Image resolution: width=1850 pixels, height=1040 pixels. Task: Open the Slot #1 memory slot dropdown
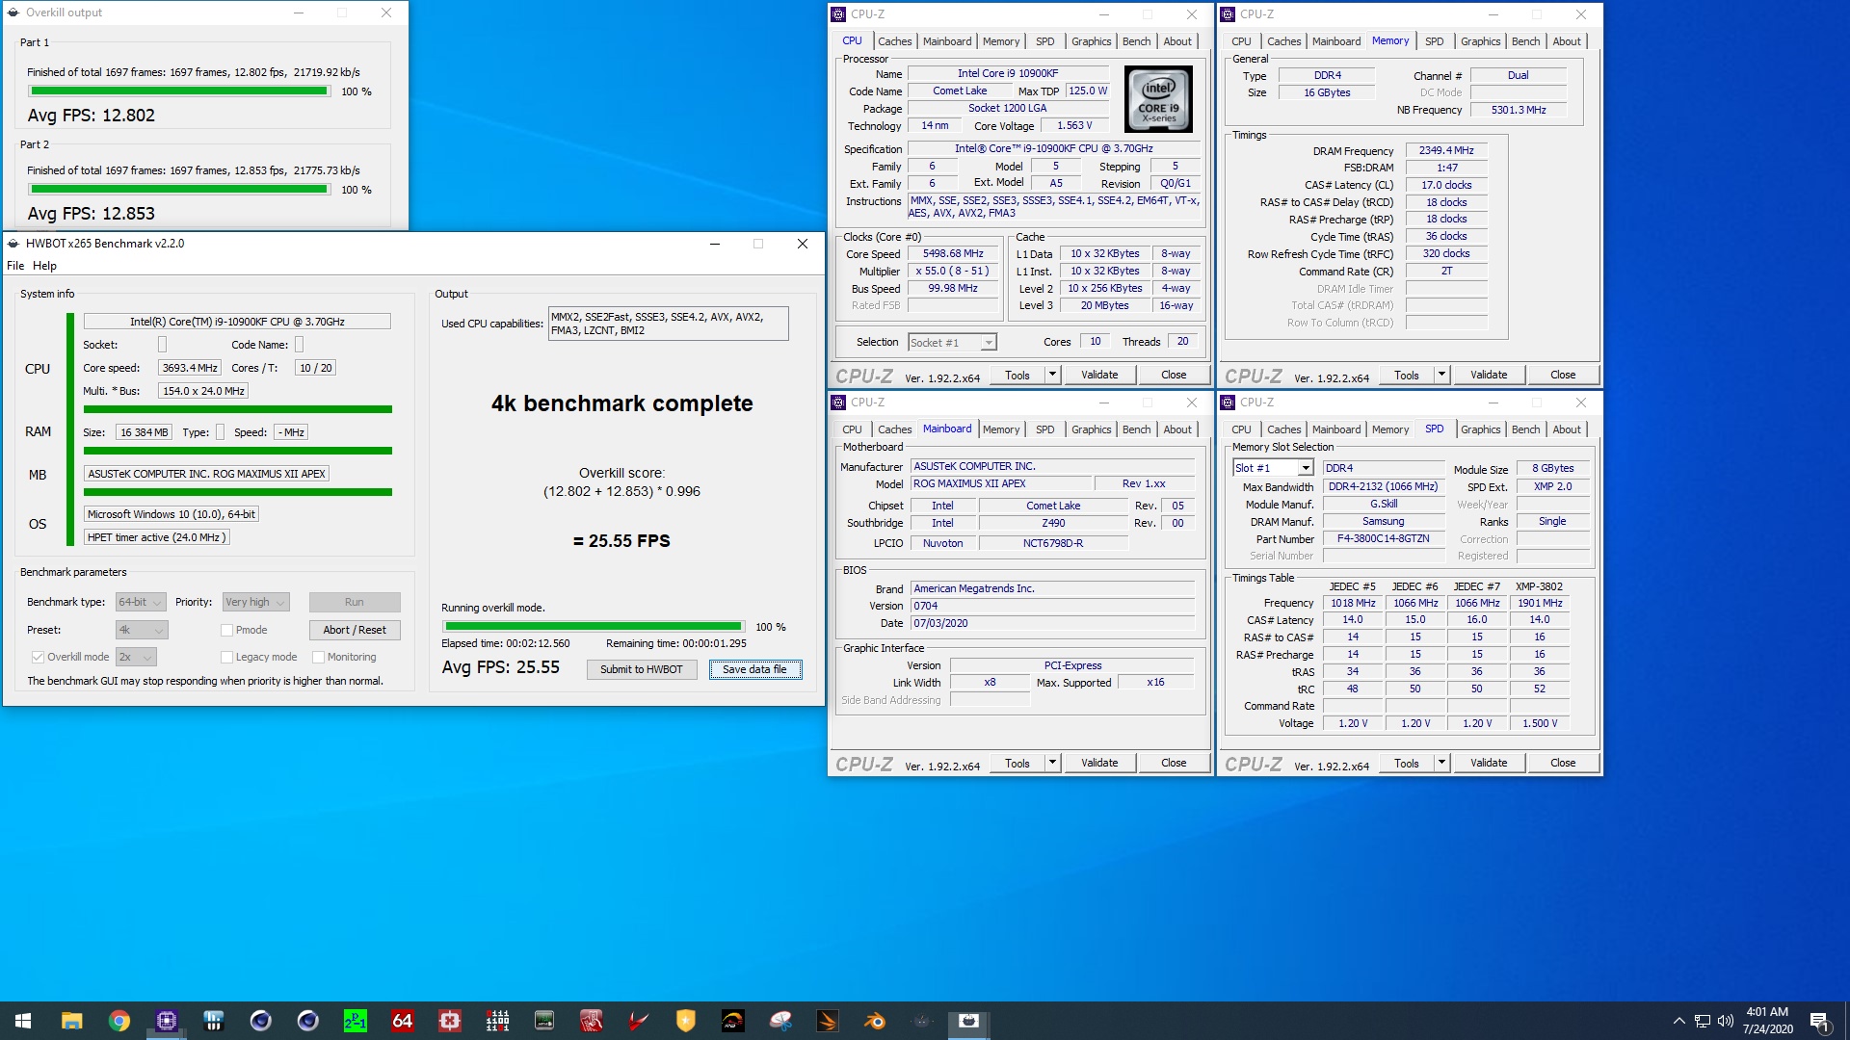coord(1273,468)
